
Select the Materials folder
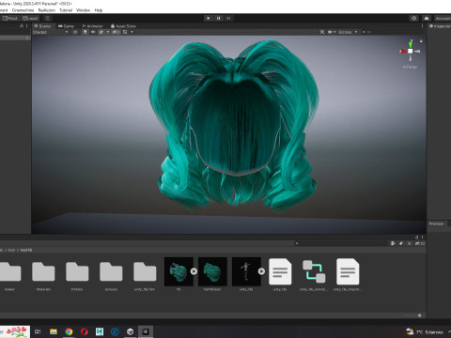[x=43, y=275]
